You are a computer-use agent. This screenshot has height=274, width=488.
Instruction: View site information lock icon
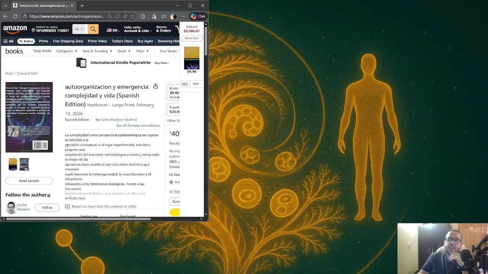25,16
